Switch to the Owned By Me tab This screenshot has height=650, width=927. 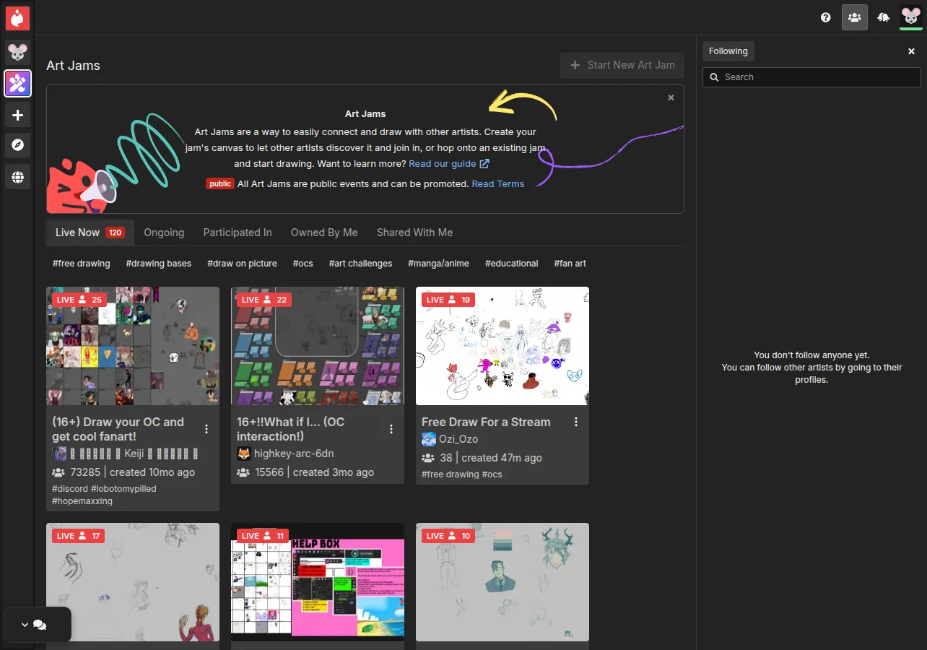point(324,233)
